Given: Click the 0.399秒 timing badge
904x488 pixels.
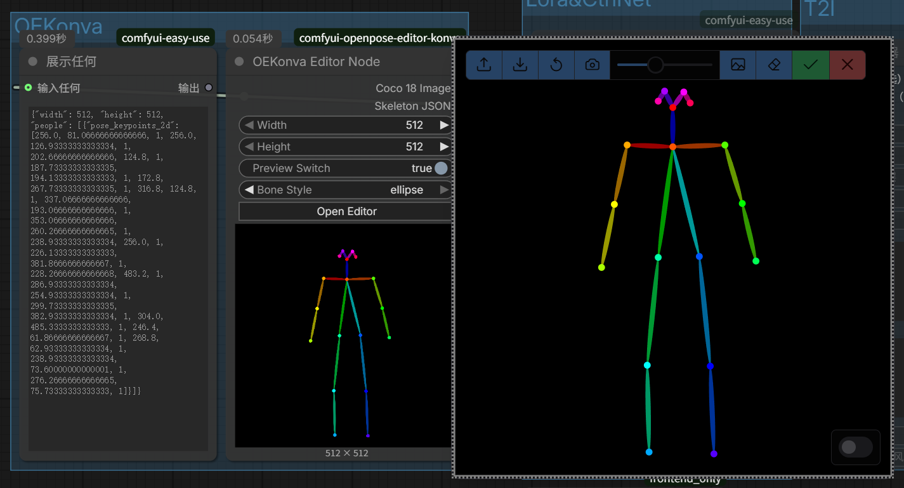Looking at the screenshot, I should [x=46, y=39].
